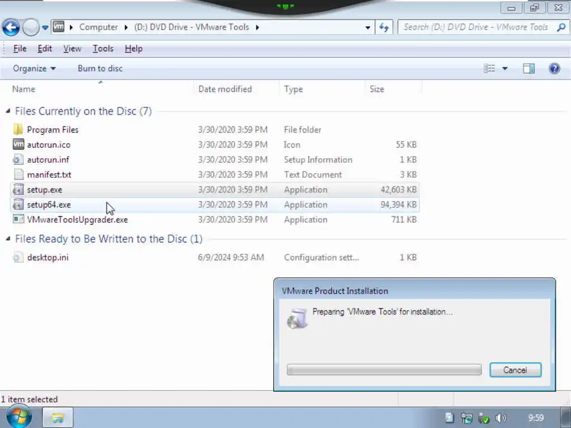Click the Safely Remove Hardware tray icon
Viewport: 571px width, 428px height.
[x=483, y=418]
